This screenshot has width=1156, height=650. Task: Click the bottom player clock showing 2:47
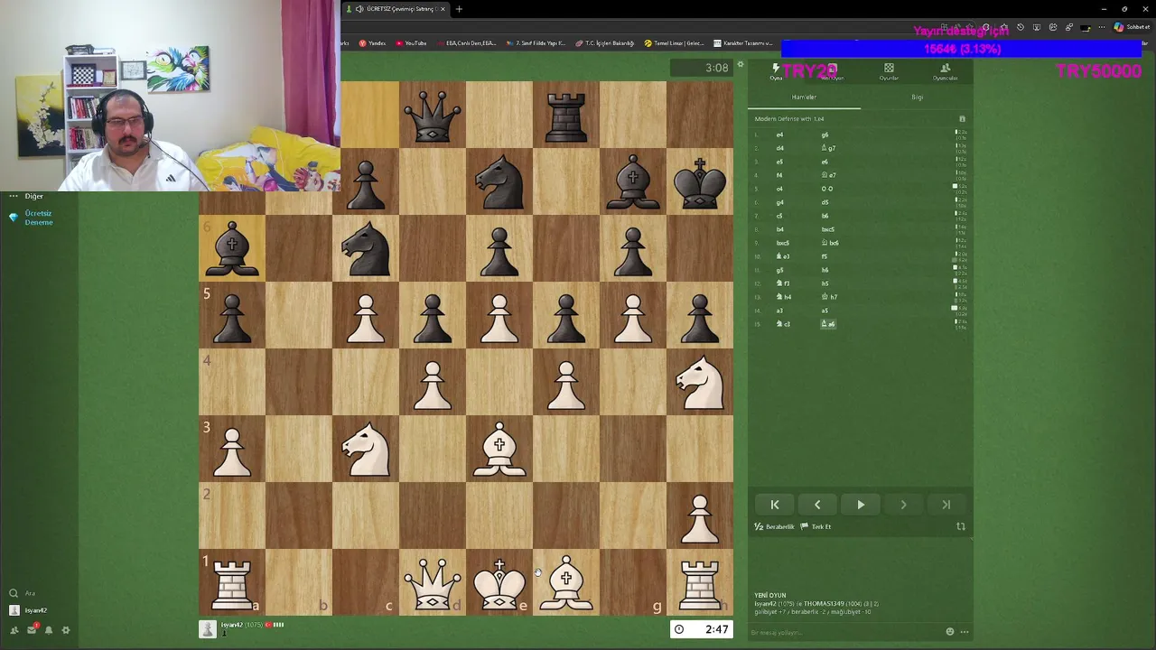coord(702,629)
